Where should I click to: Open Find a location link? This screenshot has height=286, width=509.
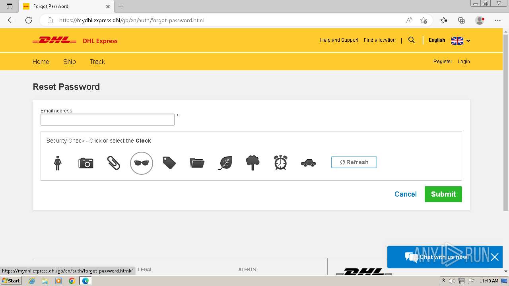[380, 40]
